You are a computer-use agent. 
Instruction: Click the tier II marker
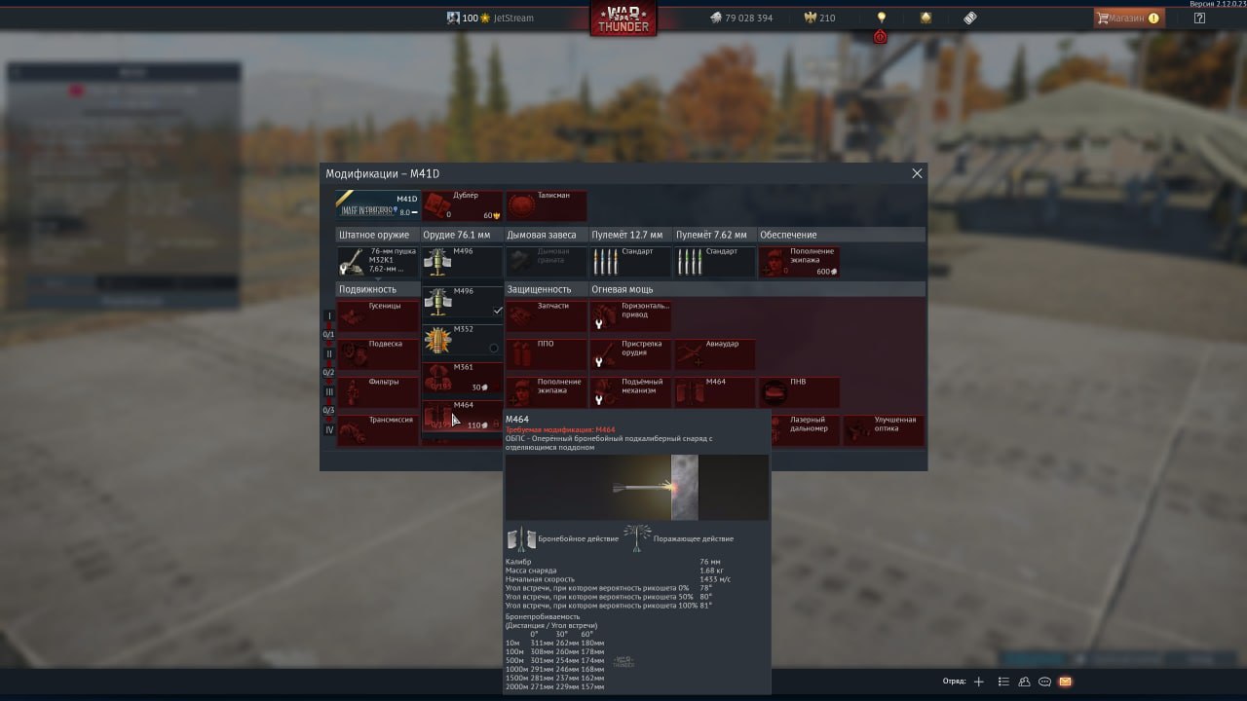pyautogui.click(x=329, y=354)
